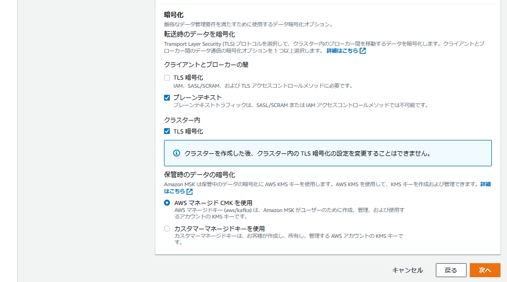Image resolution: width=507 pixels, height=282 pixels.
Task: Click the 戻る button
Action: tap(451, 270)
